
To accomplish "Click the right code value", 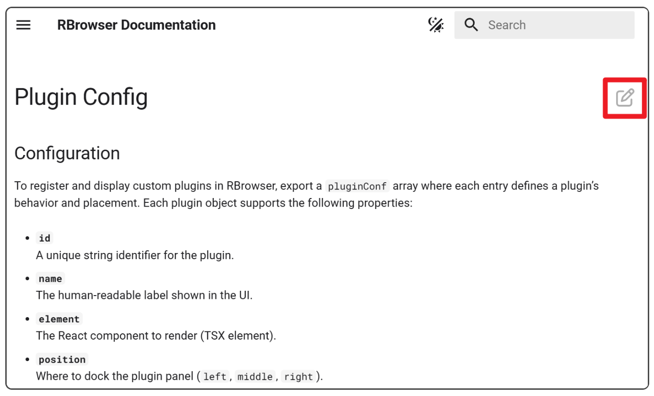I will pyautogui.click(x=298, y=377).
